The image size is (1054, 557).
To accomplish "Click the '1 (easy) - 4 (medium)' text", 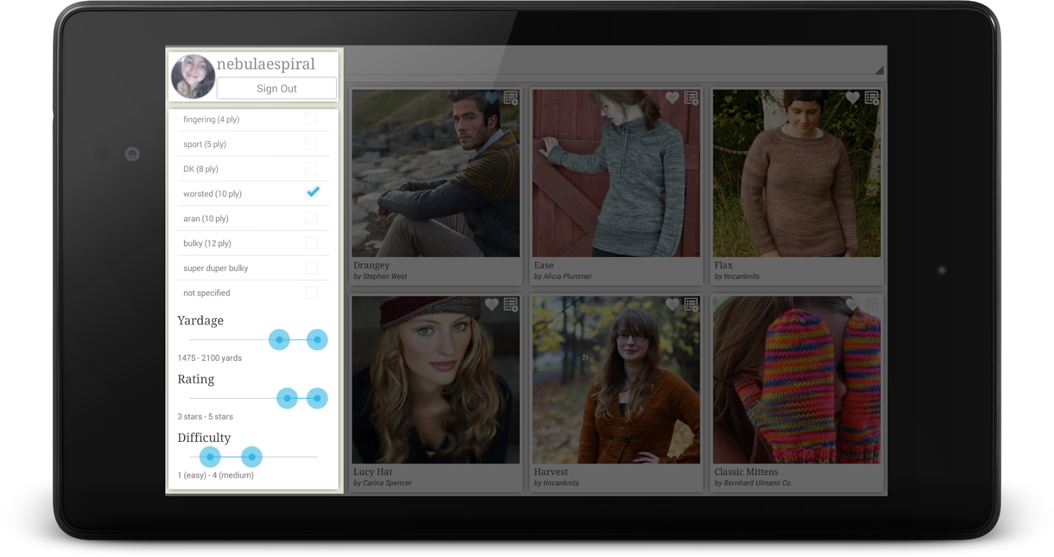I will click(216, 476).
